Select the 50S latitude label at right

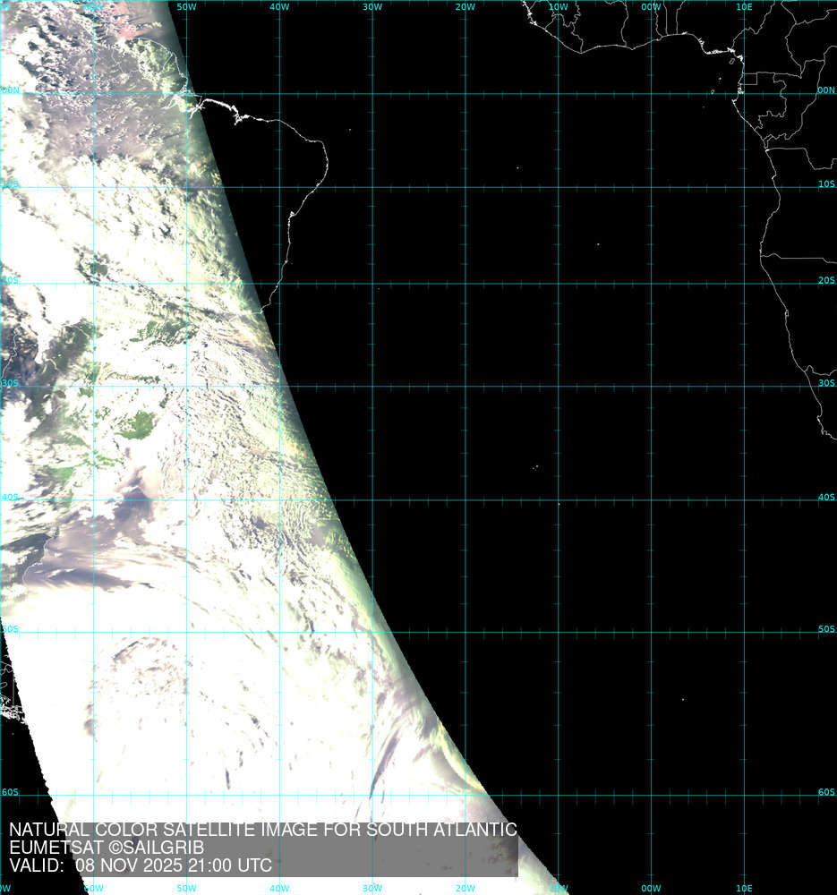(x=825, y=630)
